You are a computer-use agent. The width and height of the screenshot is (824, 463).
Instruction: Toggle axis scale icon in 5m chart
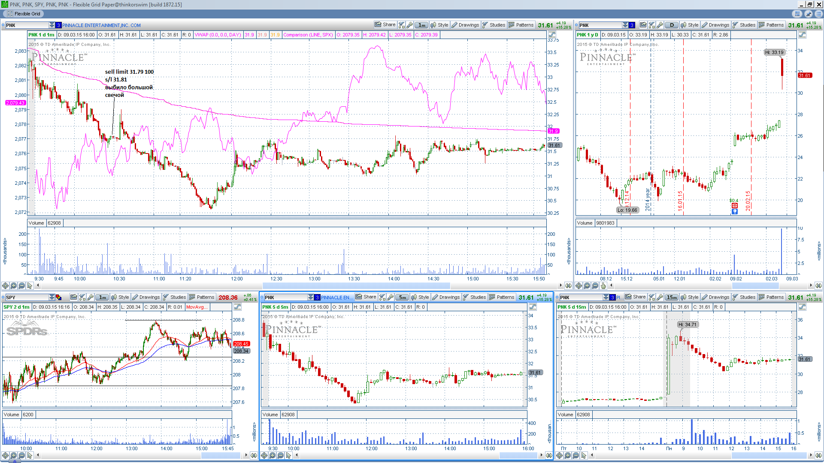(x=533, y=307)
